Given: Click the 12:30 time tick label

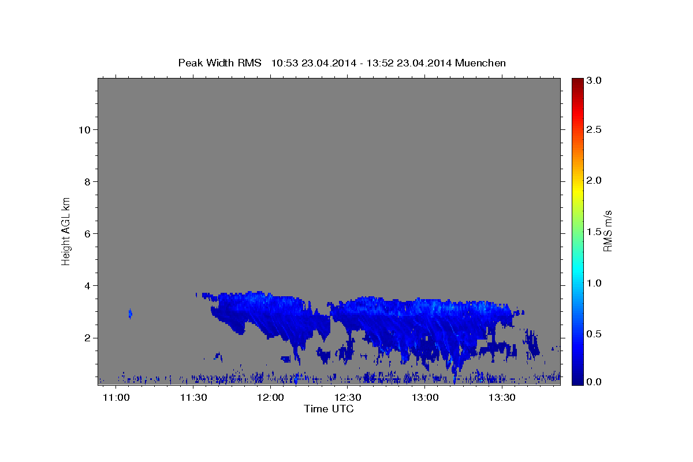Looking at the screenshot, I should pos(348,398).
